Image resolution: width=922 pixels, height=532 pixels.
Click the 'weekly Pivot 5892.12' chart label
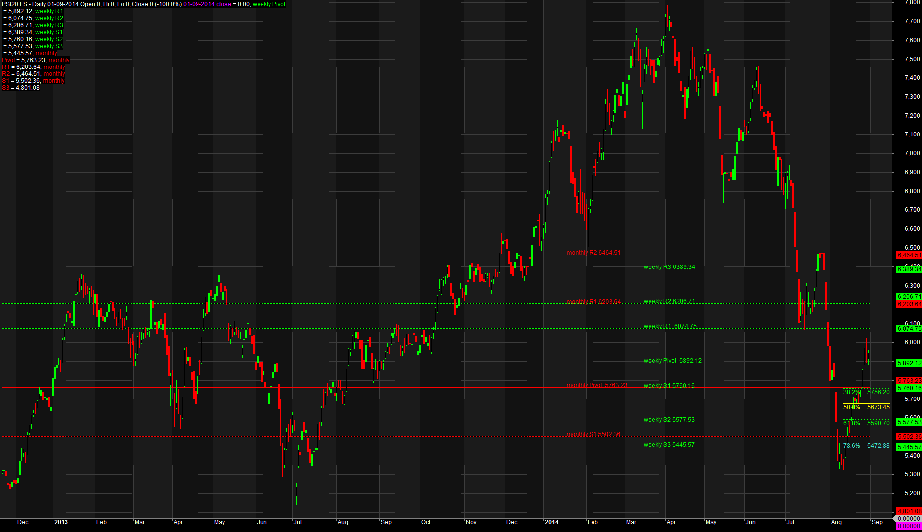click(x=672, y=361)
